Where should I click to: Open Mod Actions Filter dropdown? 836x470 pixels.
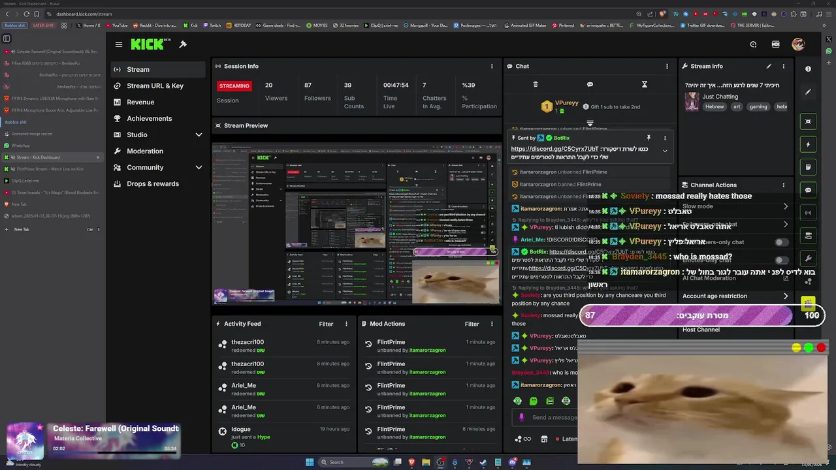472,324
